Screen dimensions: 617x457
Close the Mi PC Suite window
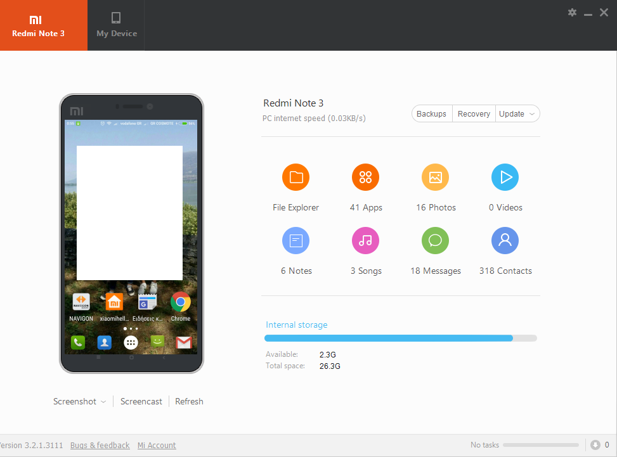point(604,13)
